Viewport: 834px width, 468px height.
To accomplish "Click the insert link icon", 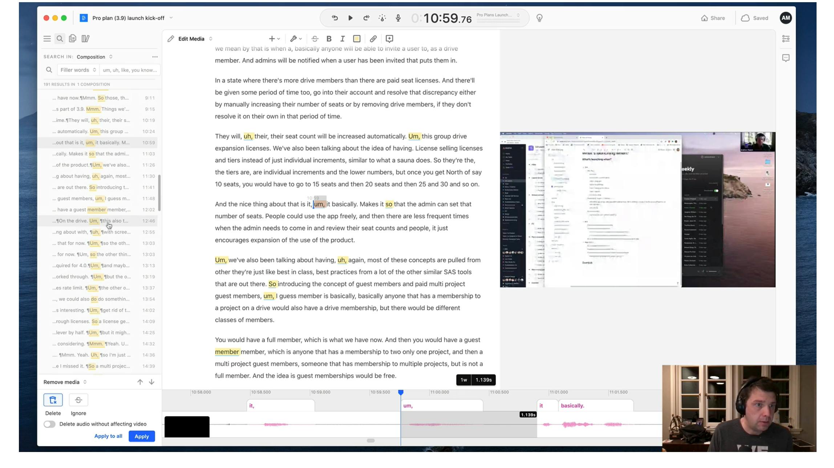I will coord(373,39).
